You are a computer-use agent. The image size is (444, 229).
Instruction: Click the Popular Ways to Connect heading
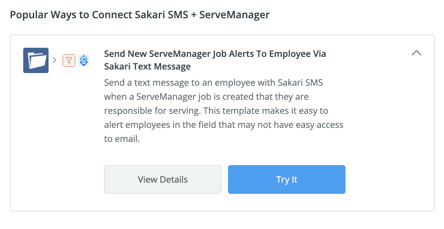[140, 14]
